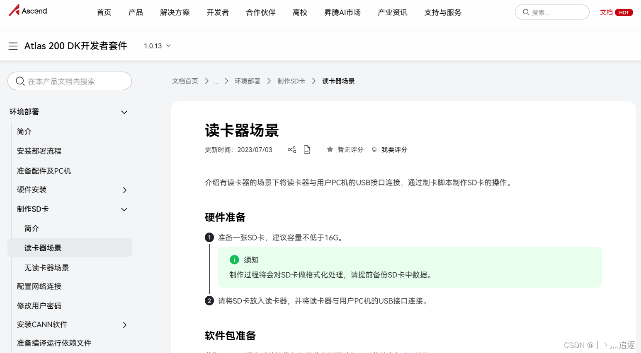
Task: Click the ellipsis breadcrumb item
Action: pos(216,81)
